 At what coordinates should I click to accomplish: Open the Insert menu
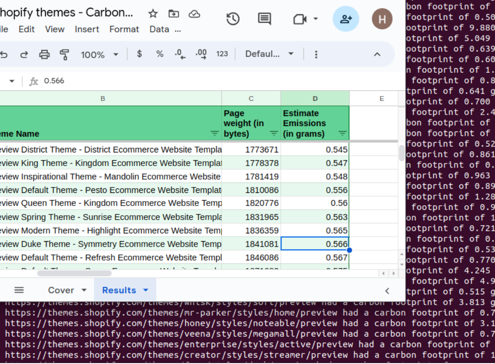tap(87, 30)
